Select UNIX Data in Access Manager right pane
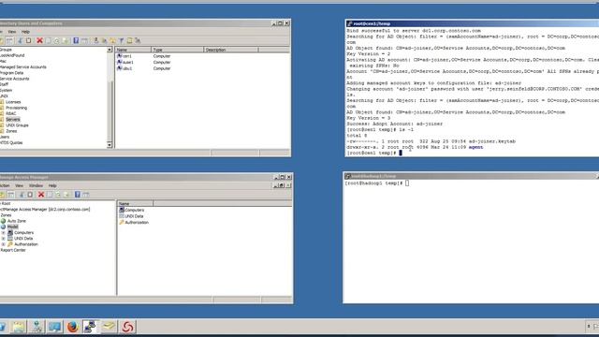Viewport: 599px width, 337px height. (131, 216)
